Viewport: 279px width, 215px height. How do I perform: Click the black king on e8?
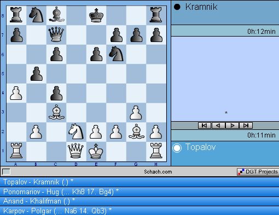(96, 15)
